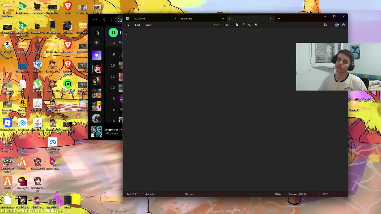Open the Copilot dropdown in Notepad

pos(327,25)
